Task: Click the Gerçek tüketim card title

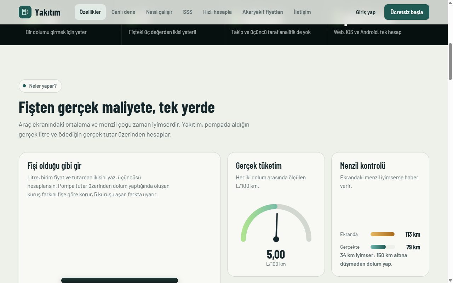Action: click(x=259, y=166)
